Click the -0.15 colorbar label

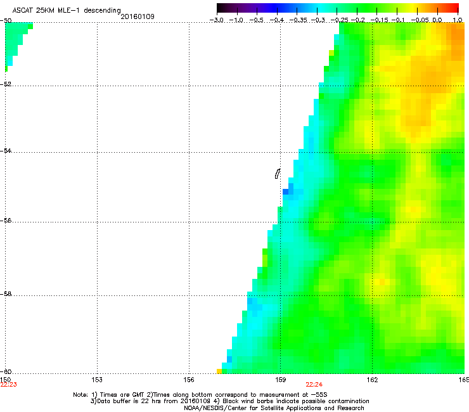pos(379,20)
